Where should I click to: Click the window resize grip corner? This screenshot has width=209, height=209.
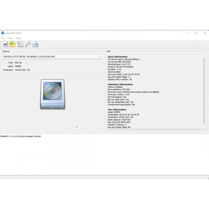point(208,178)
